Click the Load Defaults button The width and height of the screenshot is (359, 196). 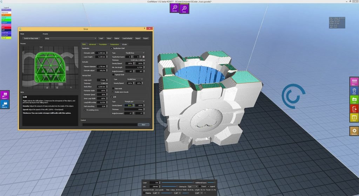coord(127,38)
